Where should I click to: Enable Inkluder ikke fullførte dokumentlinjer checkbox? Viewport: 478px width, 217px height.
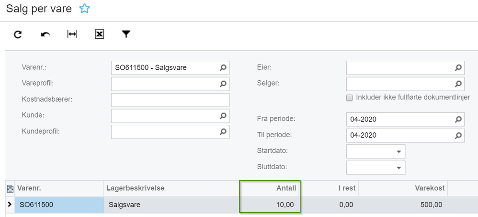tap(350, 98)
